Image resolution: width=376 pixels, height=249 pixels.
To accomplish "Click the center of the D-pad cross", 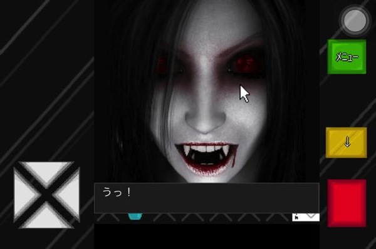I will coord(46,195).
